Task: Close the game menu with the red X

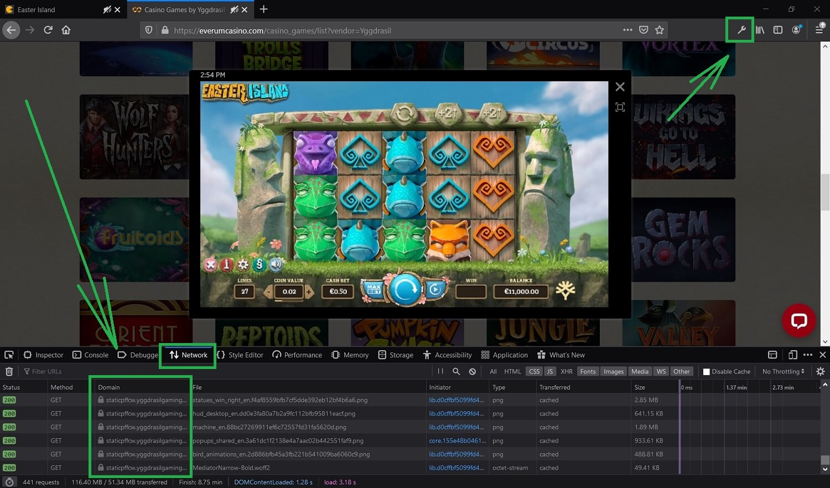Action: [210, 264]
